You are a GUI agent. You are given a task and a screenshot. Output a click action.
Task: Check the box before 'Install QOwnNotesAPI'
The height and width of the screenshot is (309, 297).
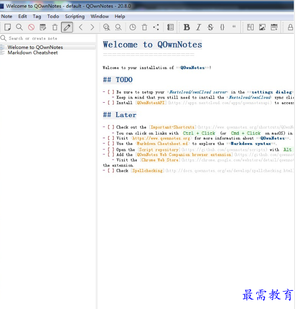[111, 103]
